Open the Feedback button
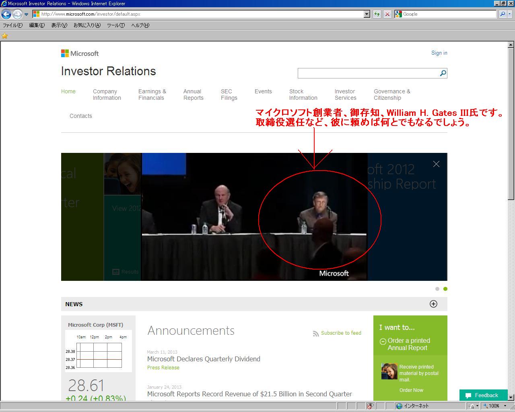The width and height of the screenshot is (515, 412). pos(484,395)
